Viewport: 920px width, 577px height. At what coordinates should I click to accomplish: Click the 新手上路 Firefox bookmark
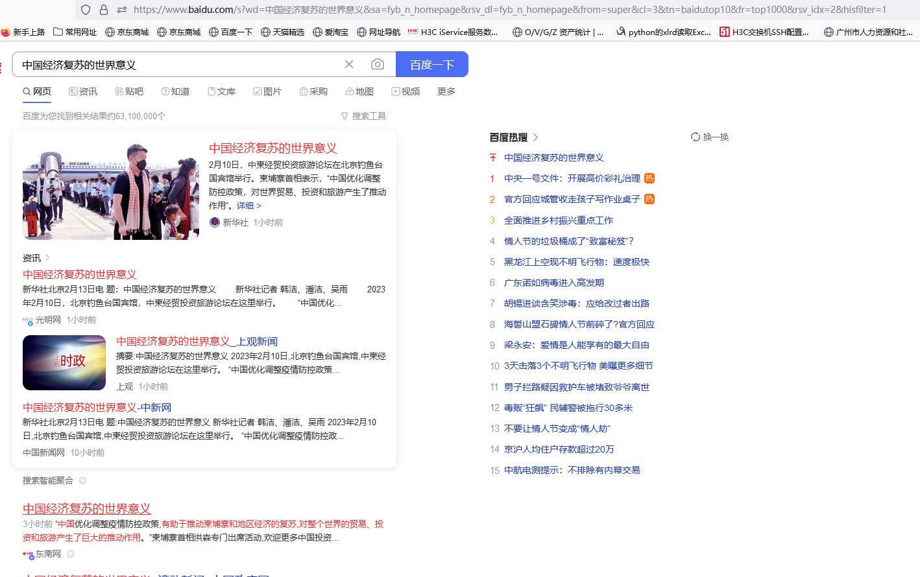[x=23, y=32]
